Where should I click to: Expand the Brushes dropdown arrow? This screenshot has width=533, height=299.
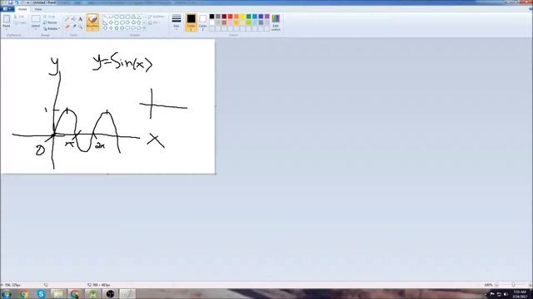click(92, 29)
